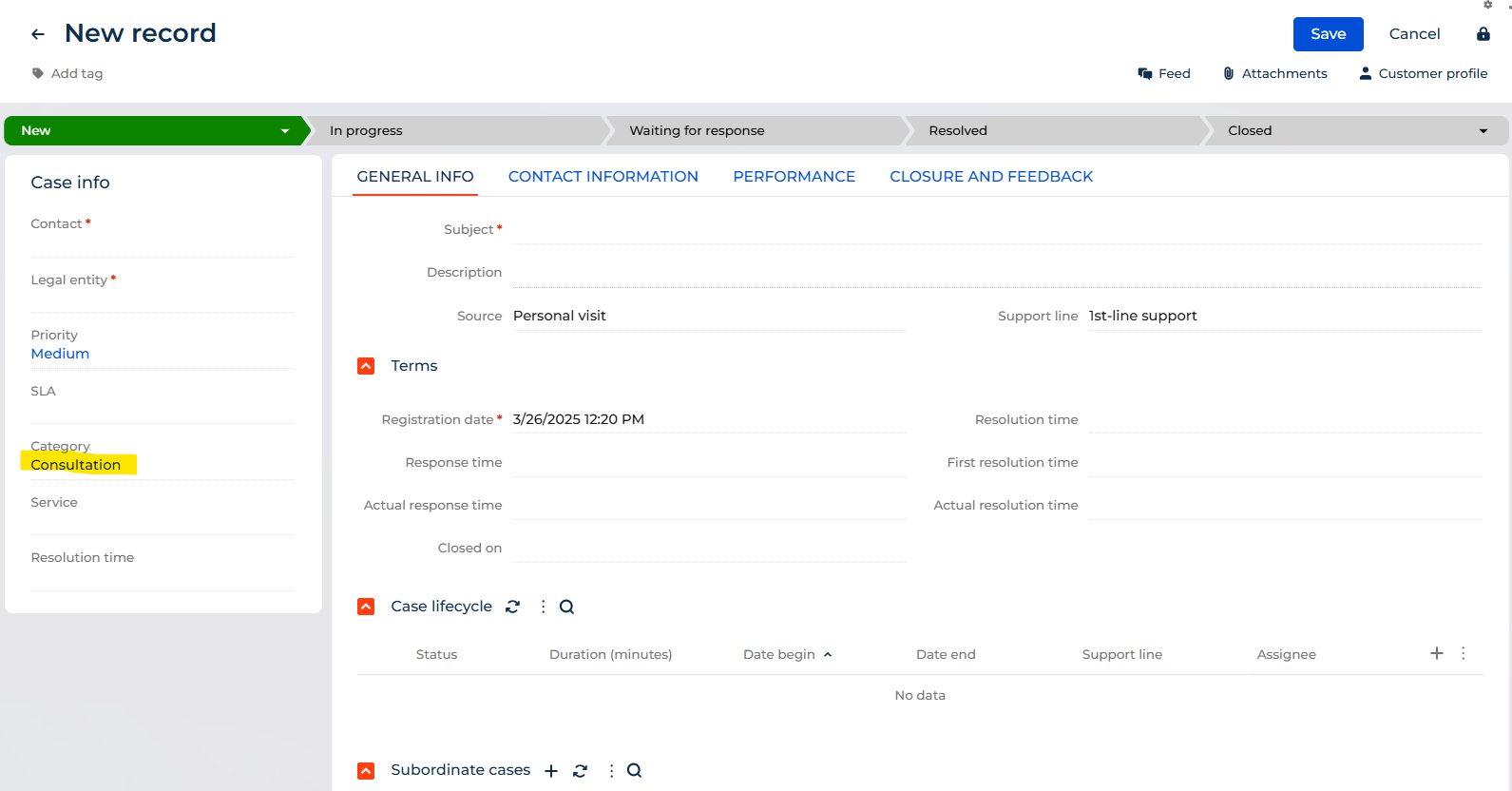Click the Response time field
Viewport: 1512px width, 791px height.
click(709, 462)
